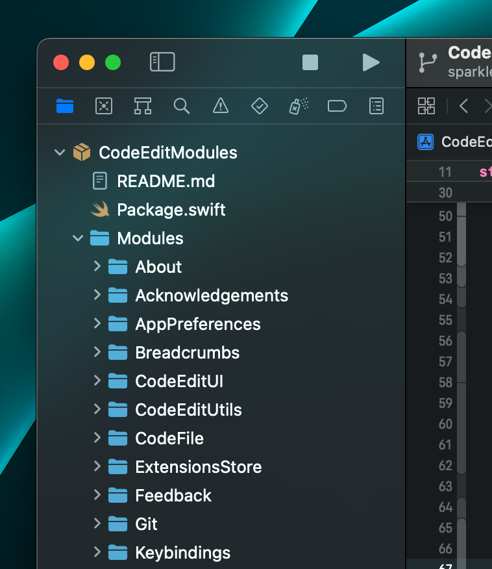Open the Project navigator folder icon
The width and height of the screenshot is (492, 569).
point(65,106)
